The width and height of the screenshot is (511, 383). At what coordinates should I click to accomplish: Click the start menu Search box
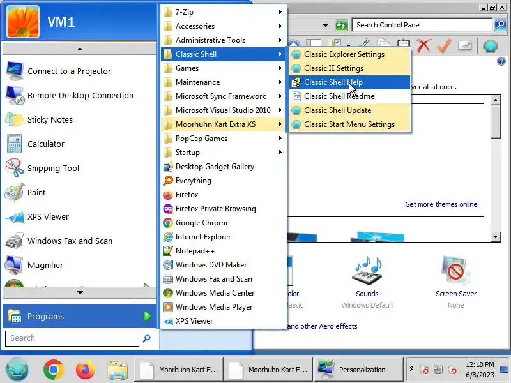tap(72, 338)
